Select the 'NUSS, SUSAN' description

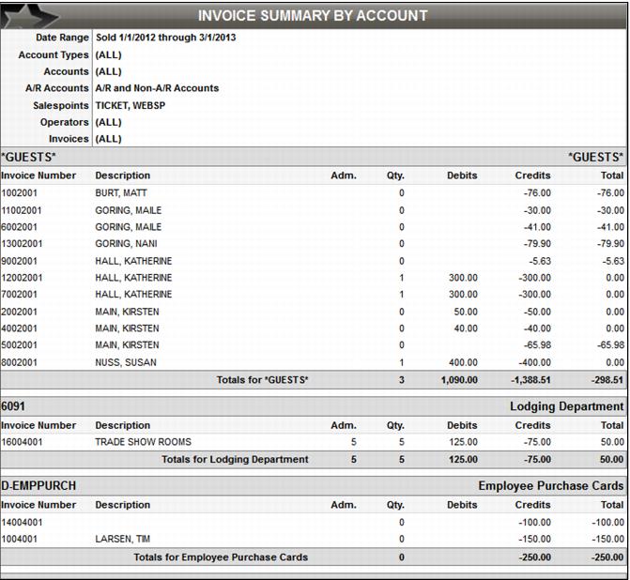[126, 362]
